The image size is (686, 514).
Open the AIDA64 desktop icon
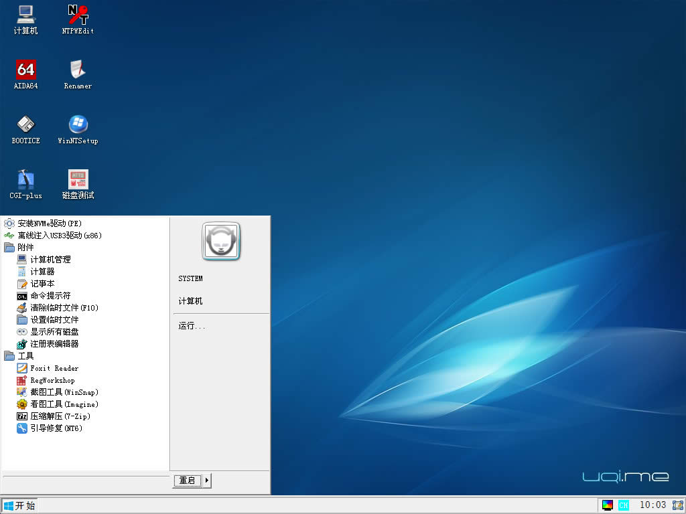[x=25, y=70]
